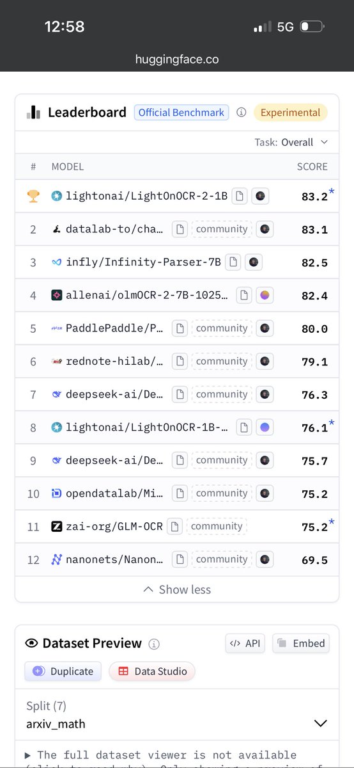
Task: Click the document icon for zai-org/GLM-OCR
Action: [x=174, y=526]
